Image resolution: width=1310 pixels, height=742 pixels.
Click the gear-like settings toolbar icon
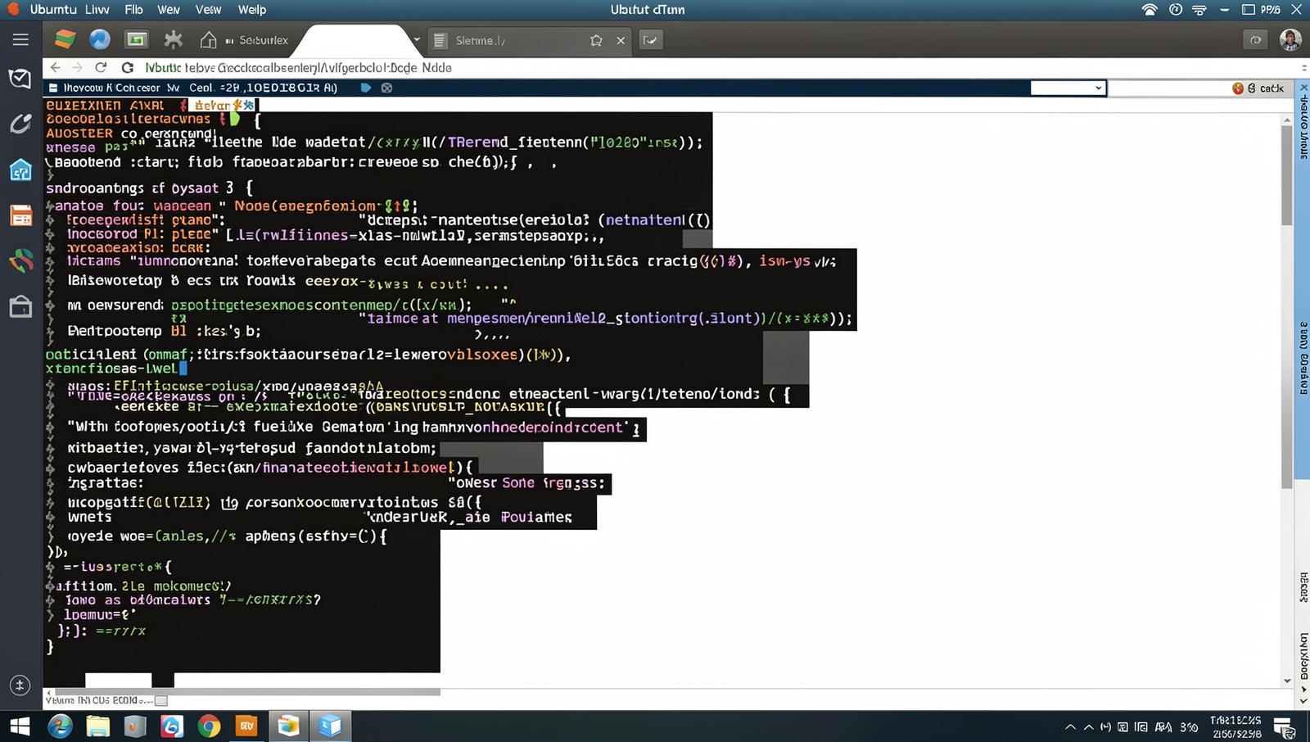click(x=173, y=39)
